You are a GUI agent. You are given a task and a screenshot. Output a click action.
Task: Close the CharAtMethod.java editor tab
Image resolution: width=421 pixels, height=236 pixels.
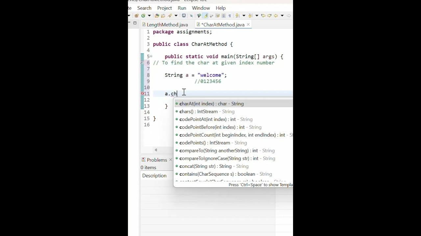(248, 24)
